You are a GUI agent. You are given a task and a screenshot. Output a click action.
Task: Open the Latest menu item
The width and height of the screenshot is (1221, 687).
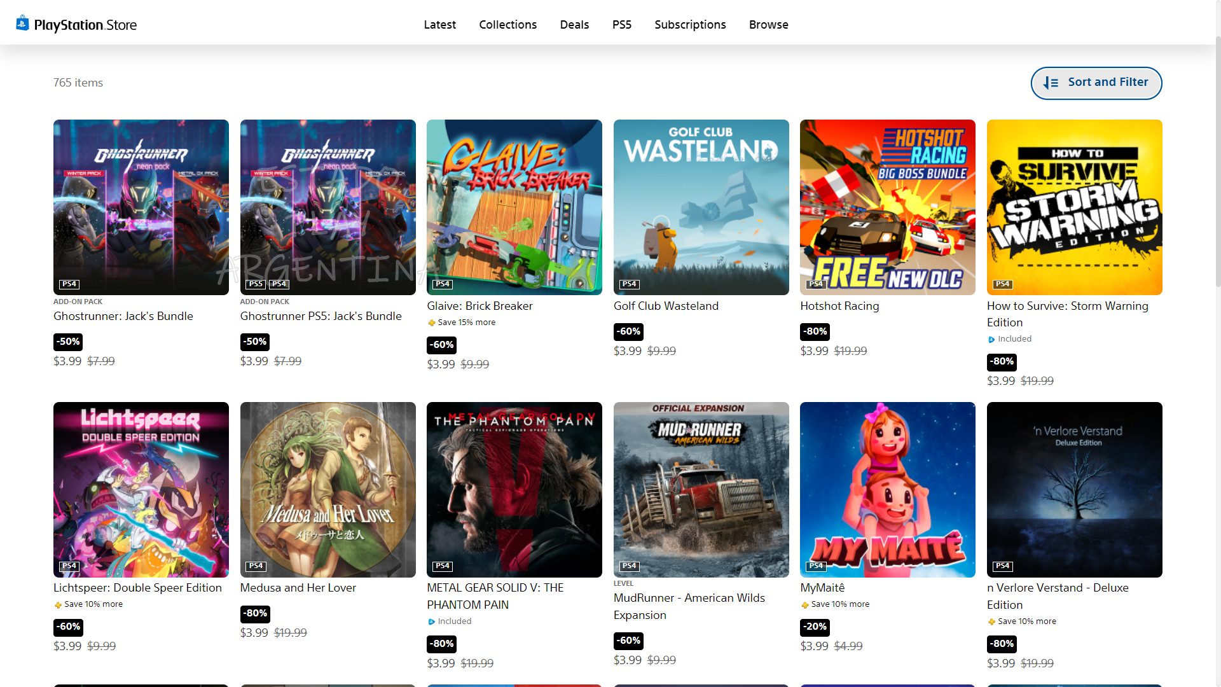click(439, 24)
